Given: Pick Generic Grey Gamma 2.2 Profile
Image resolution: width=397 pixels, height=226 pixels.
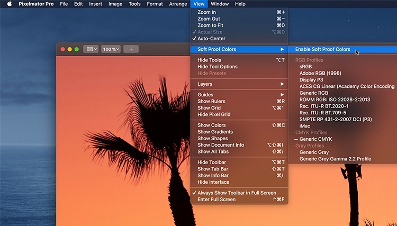Looking at the screenshot, I should pos(342,159).
